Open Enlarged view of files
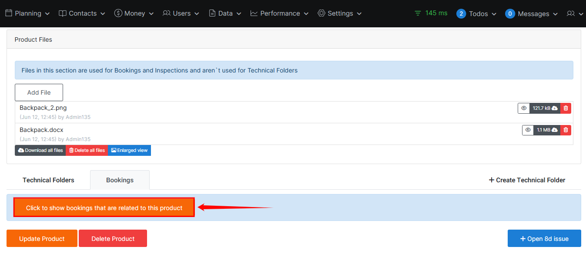The height and width of the screenshot is (260, 586). [x=129, y=150]
